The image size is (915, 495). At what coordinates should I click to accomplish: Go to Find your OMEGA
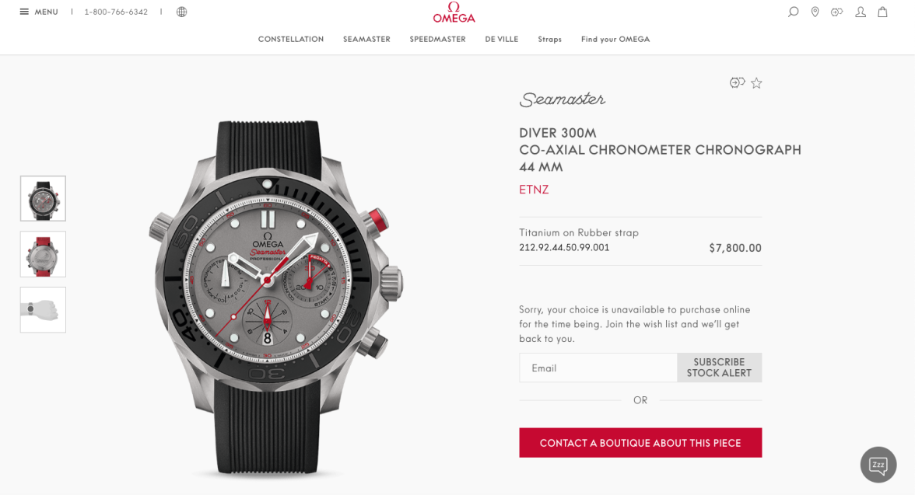click(x=615, y=39)
